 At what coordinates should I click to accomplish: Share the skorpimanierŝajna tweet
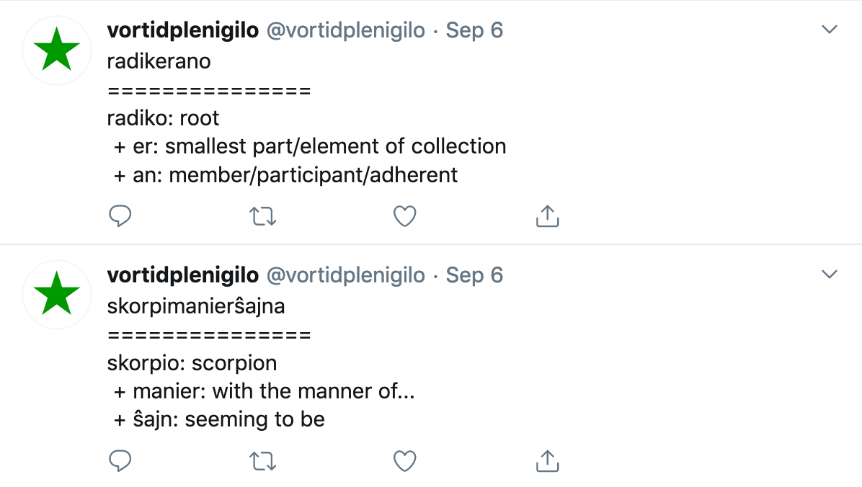548,460
